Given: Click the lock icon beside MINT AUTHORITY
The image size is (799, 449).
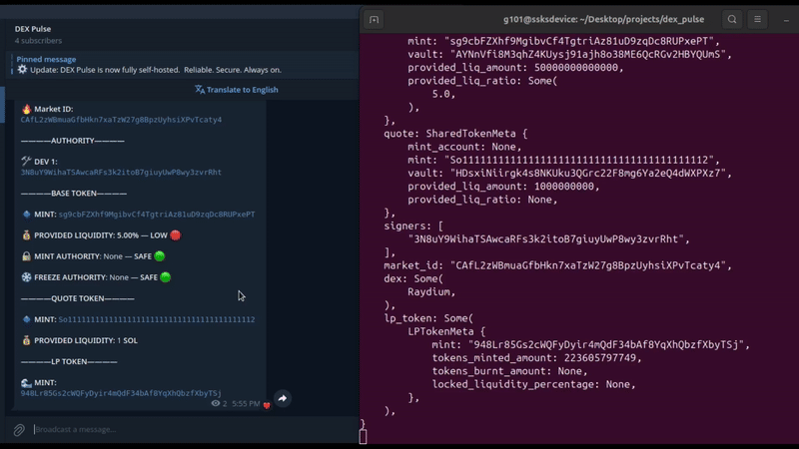Looking at the screenshot, I should click(x=27, y=256).
